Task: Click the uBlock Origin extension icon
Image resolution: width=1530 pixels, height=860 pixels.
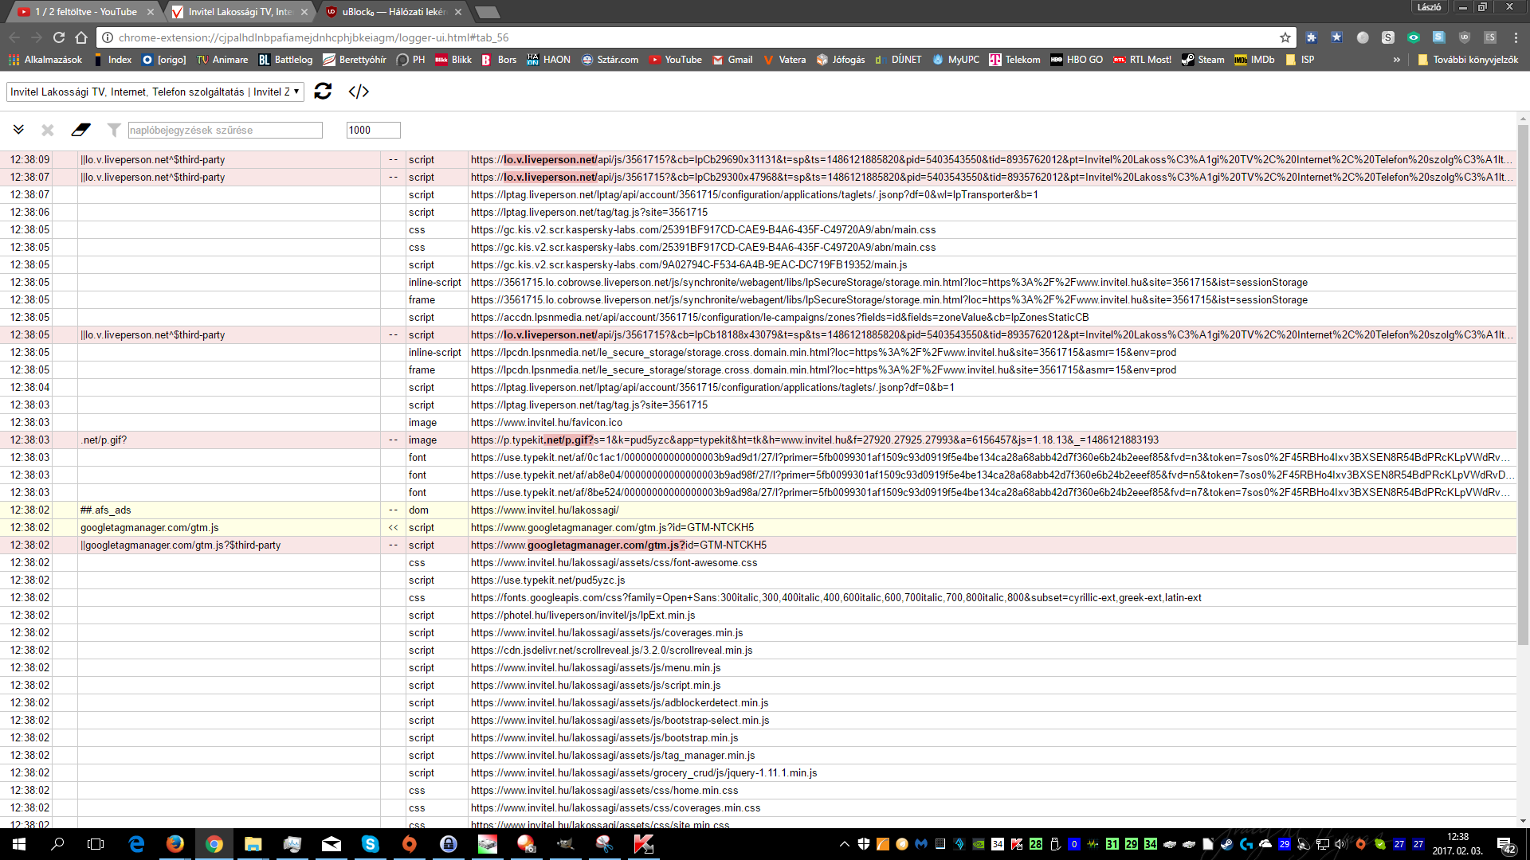Action: pyautogui.click(x=1465, y=37)
